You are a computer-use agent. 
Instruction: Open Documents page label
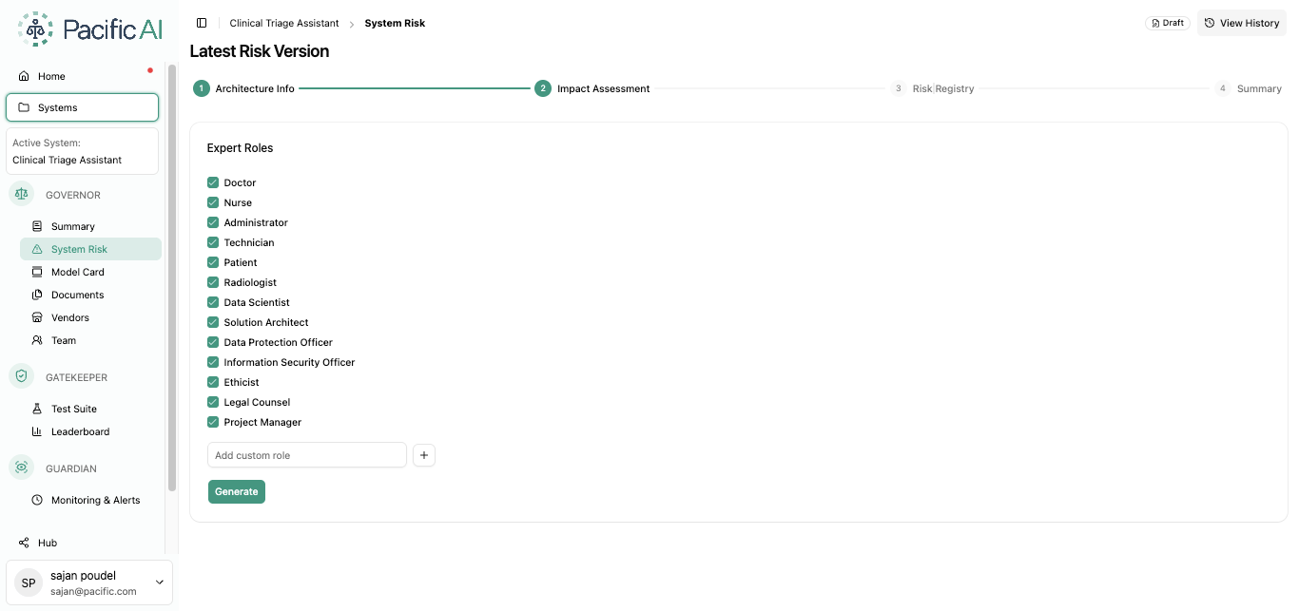[x=77, y=295]
